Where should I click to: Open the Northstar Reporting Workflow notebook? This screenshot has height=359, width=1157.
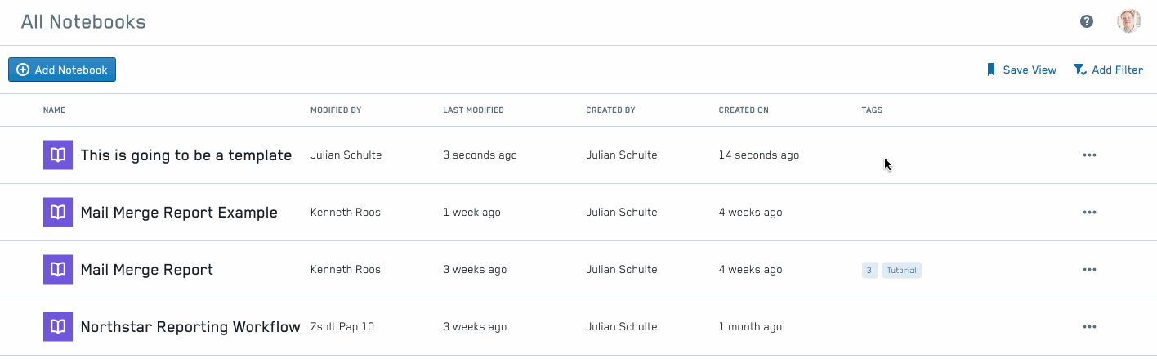click(190, 327)
